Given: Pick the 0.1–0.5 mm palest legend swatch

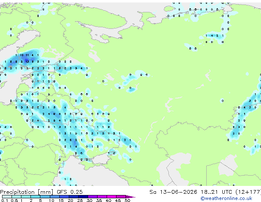Looking at the screenshot, I should point(7,197).
